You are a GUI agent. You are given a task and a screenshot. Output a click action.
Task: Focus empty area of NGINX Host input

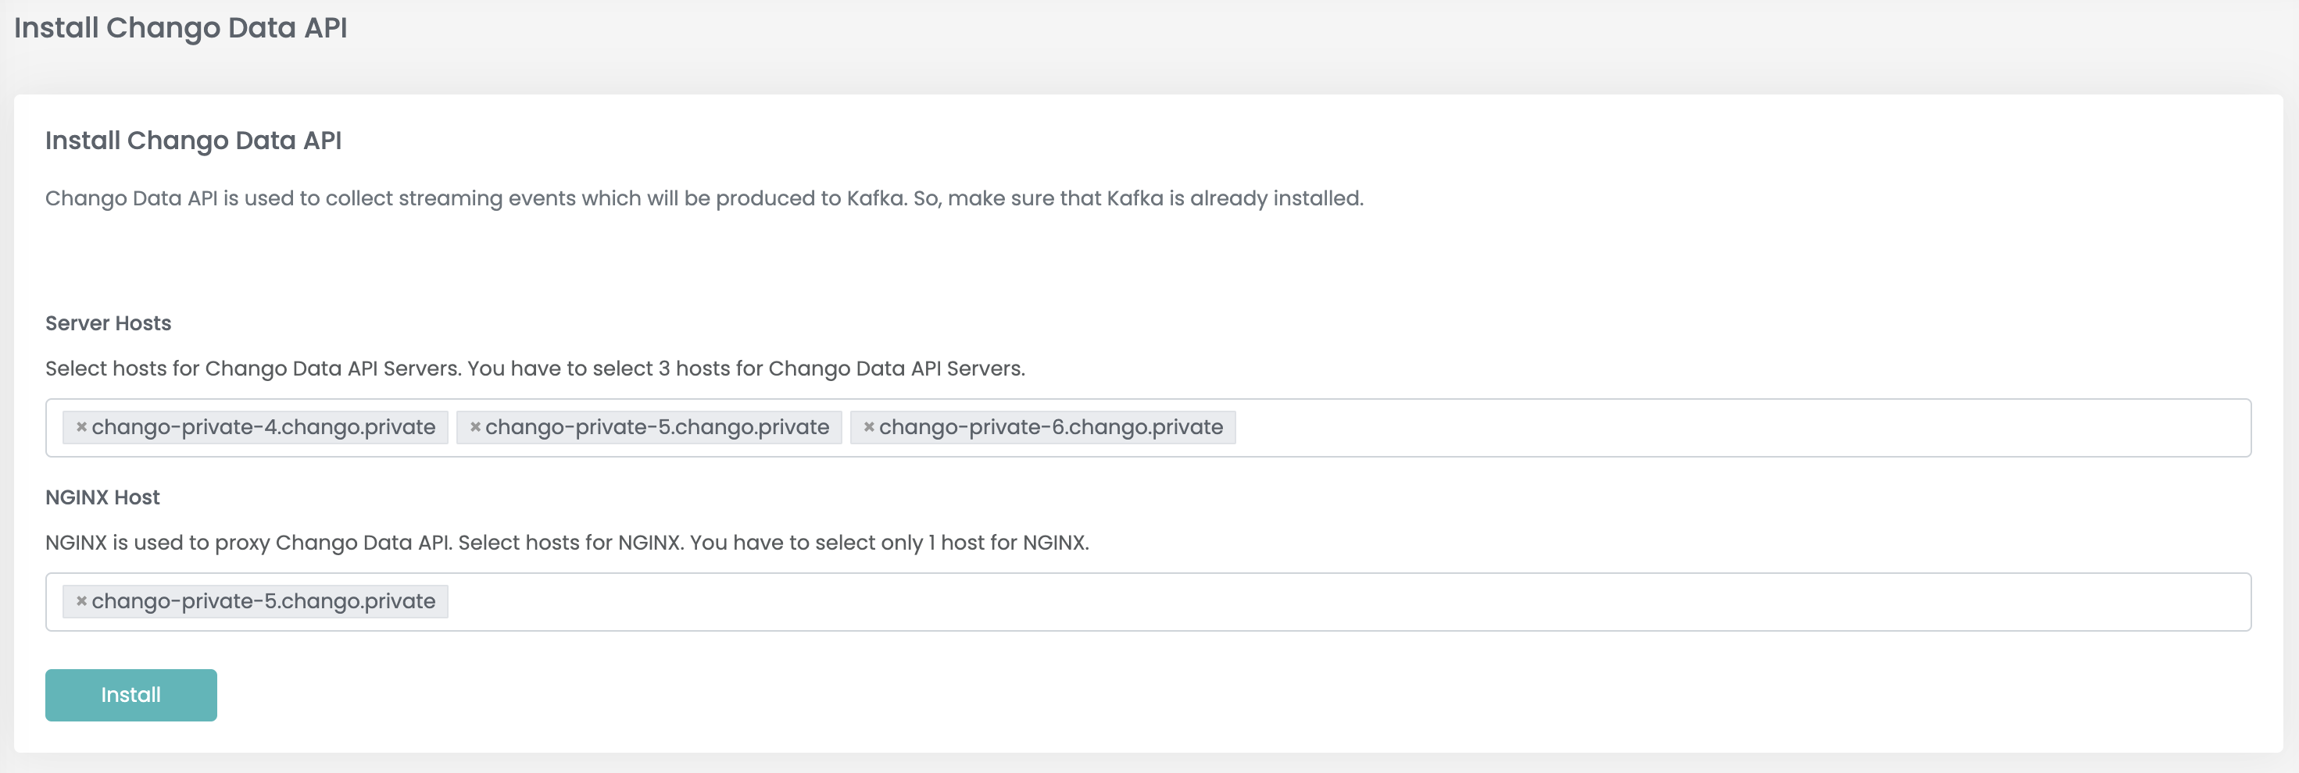pyautogui.click(x=1348, y=601)
